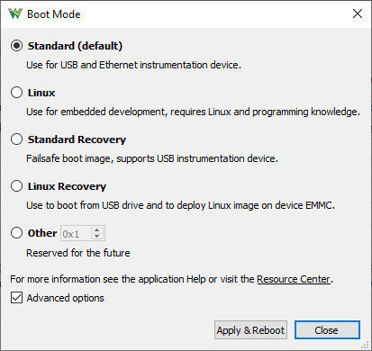This screenshot has width=372, height=351.
Task: Click the Close button
Action: point(327,330)
